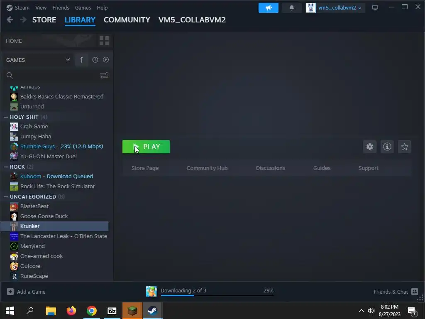Open the taskbar clock and date
Screen dimensions: 425x319
tap(389, 311)
